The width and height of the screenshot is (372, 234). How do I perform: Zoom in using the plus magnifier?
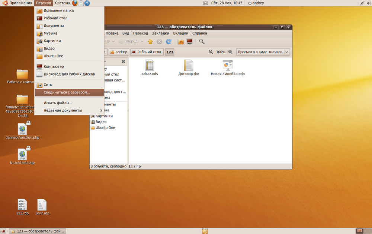pos(230,52)
